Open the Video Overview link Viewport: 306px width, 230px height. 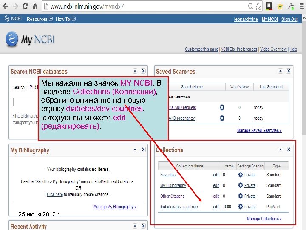[273, 49]
